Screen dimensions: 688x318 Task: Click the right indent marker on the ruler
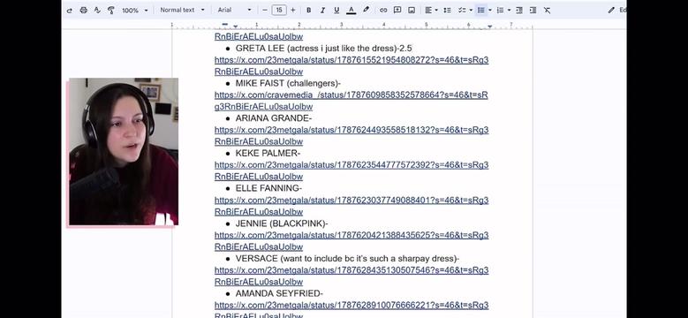(489, 26)
